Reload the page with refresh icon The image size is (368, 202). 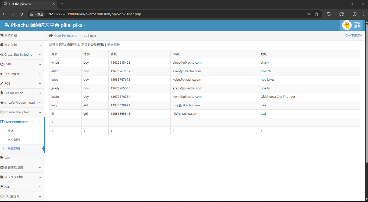[21, 14]
